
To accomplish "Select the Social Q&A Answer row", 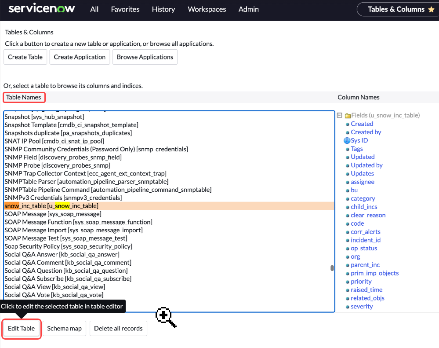I will (x=169, y=255).
